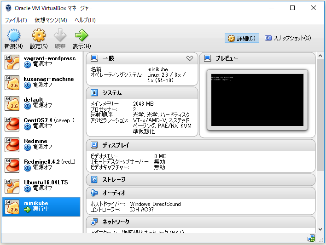Click the 'minikube' name value in 一般
326x245 pixels.
(x=157, y=69)
